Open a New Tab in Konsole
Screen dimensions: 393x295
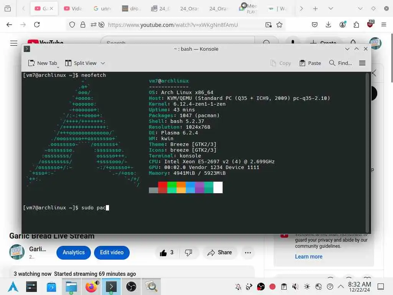pyautogui.click(x=42, y=63)
